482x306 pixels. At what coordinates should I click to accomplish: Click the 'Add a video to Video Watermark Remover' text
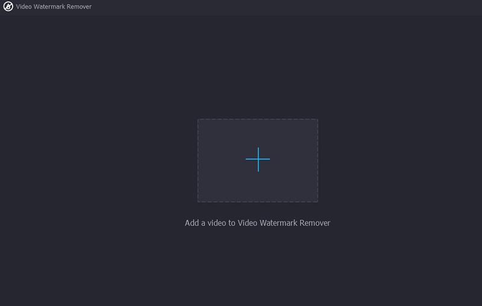pos(257,223)
